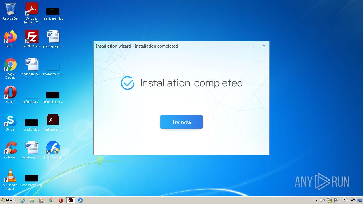Open Windows Media Player from taskbar
The width and height of the screenshot is (363, 204).
click(42, 200)
